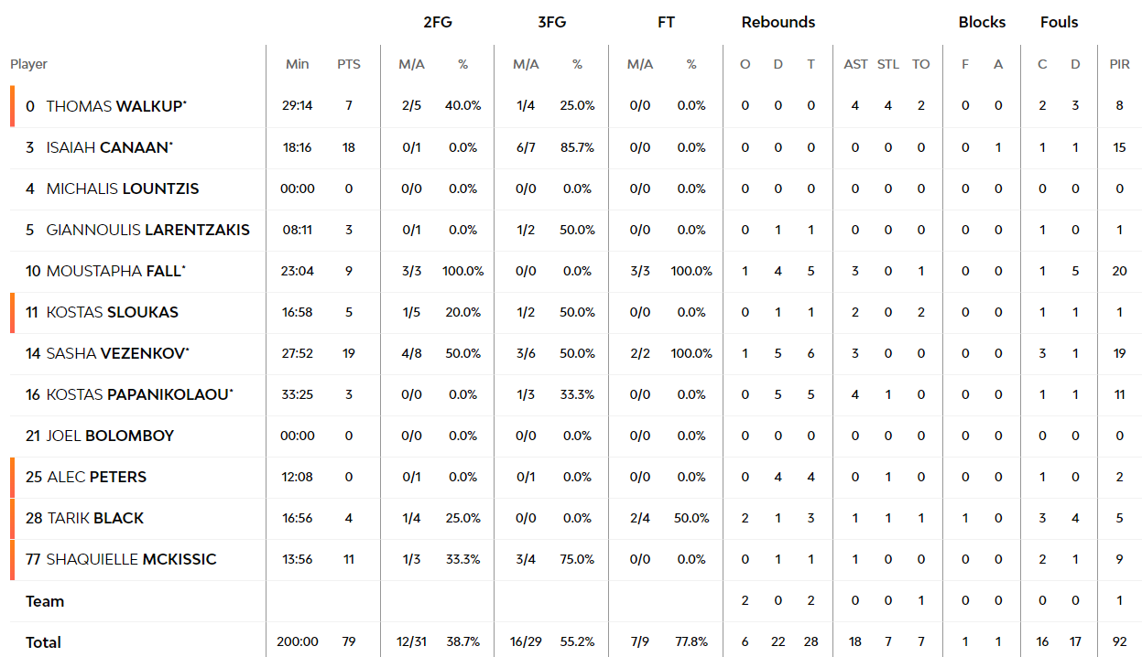Click orange marker beside Thomas Walkup
Viewport: 1142px width, 657px height.
click(x=13, y=106)
